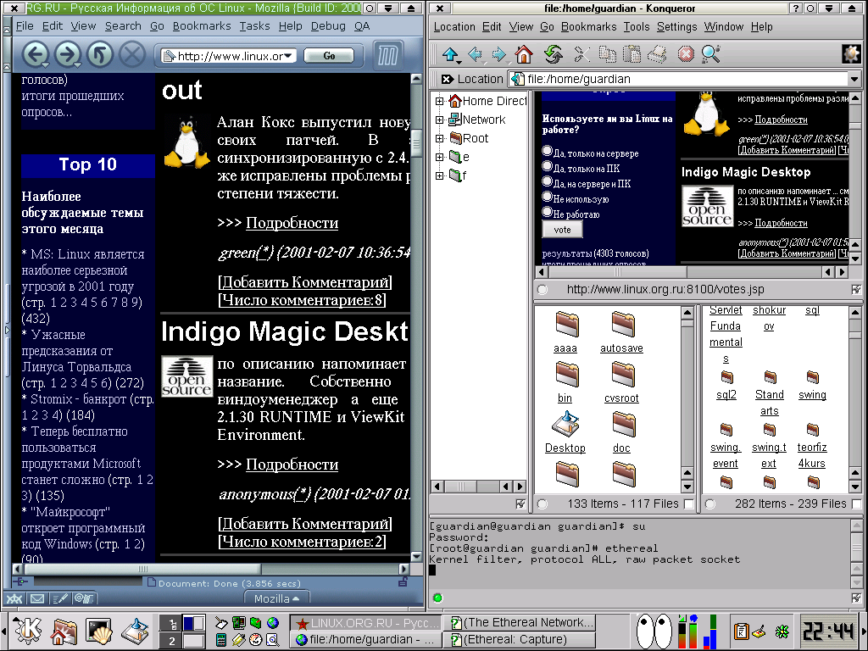The image size is (868, 651).
Task: Reload the view in Konqueror
Action: pyautogui.click(x=552, y=54)
